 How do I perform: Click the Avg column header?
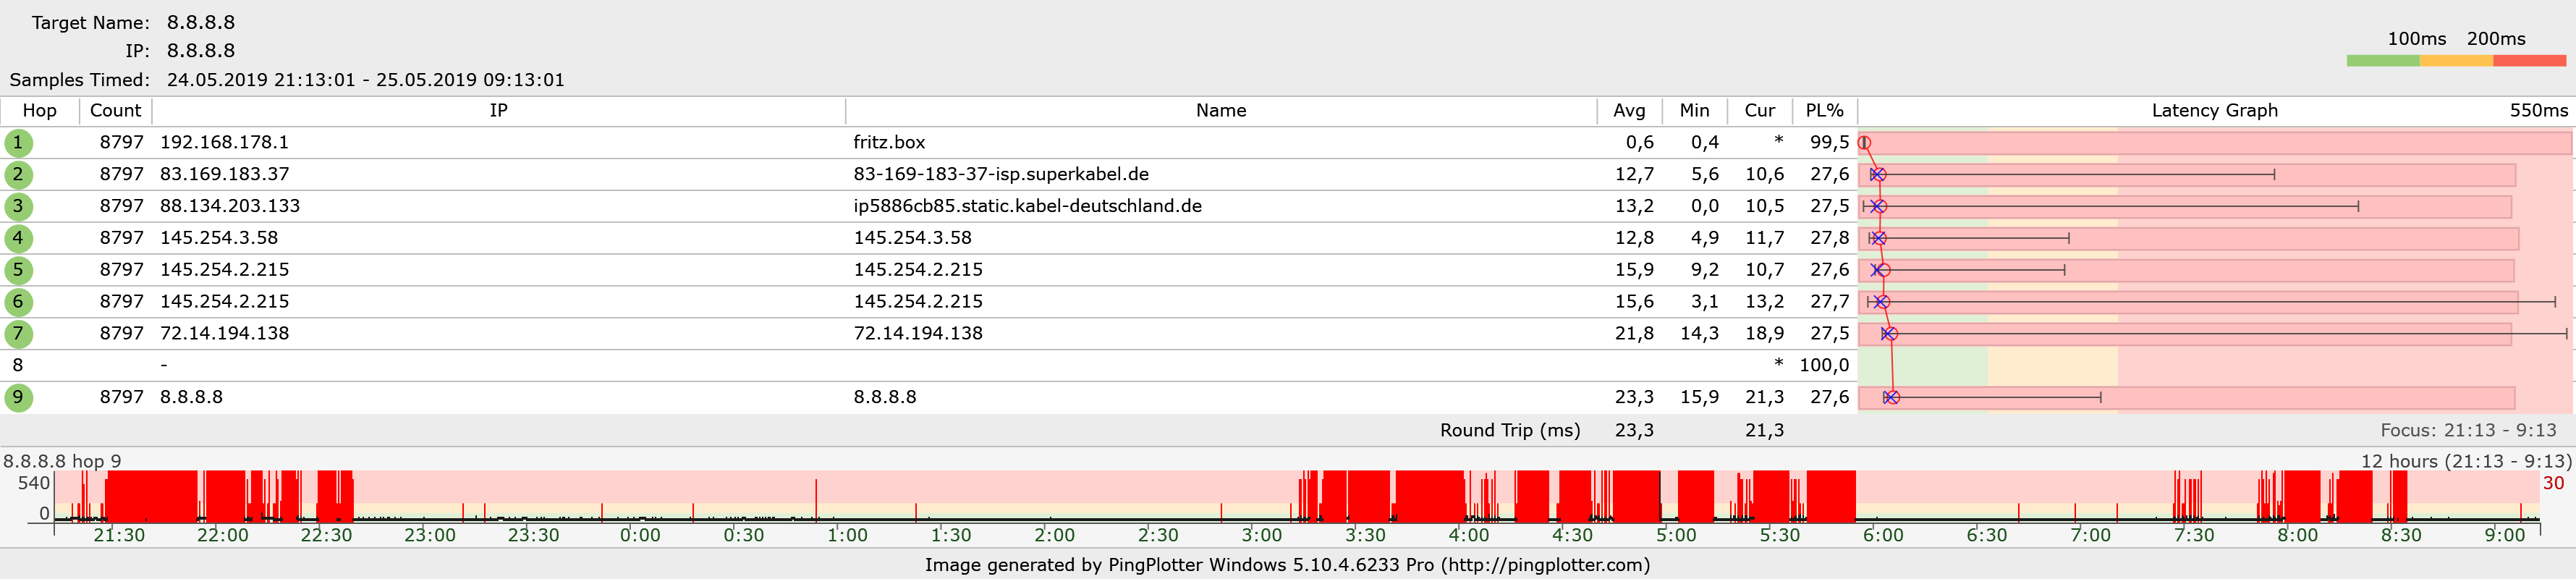[x=1629, y=111]
